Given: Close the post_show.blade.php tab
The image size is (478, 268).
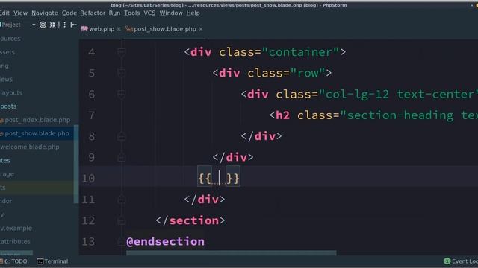Looking at the screenshot, I should [x=201, y=29].
